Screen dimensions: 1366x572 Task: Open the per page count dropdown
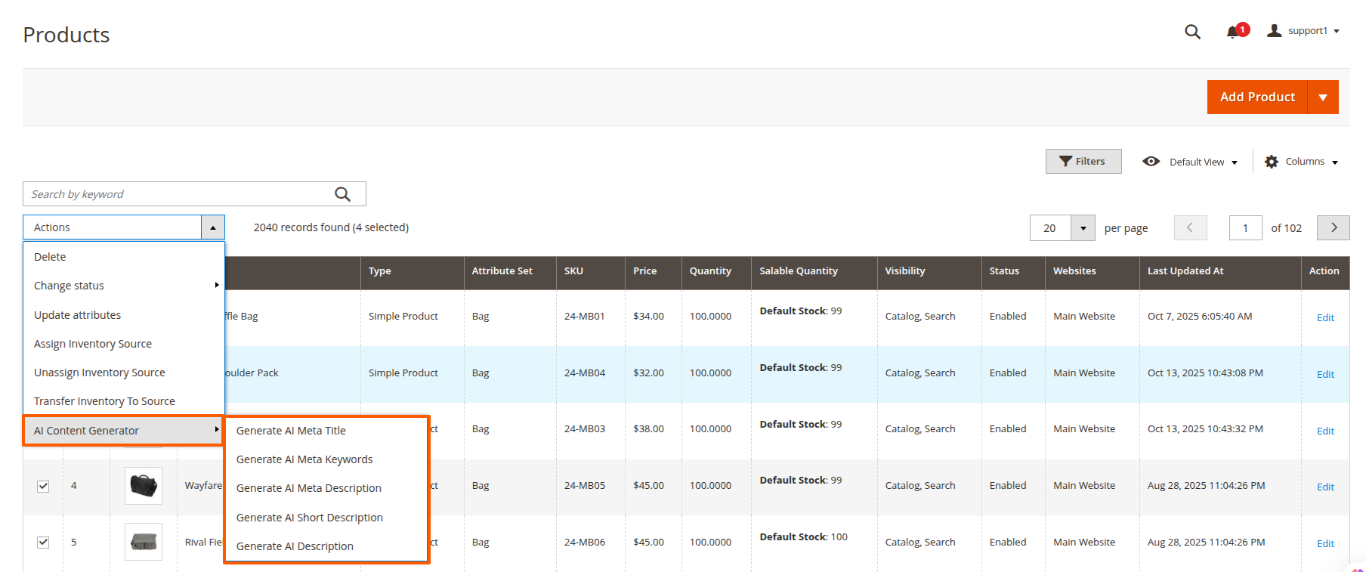pyautogui.click(x=1083, y=227)
